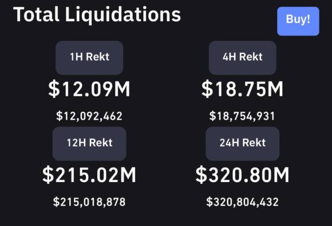This screenshot has width=332, height=226.
Task: Click the Total Liquidations heading
Action: point(97,15)
